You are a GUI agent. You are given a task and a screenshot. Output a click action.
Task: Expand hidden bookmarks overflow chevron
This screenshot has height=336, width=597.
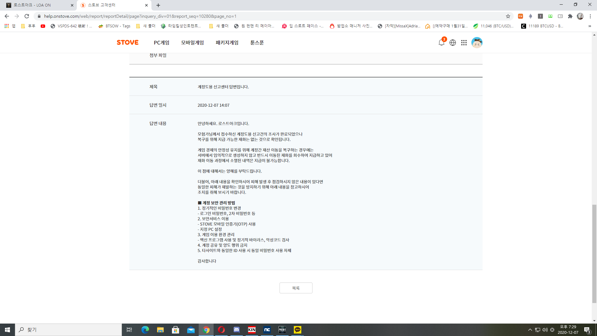click(x=590, y=26)
